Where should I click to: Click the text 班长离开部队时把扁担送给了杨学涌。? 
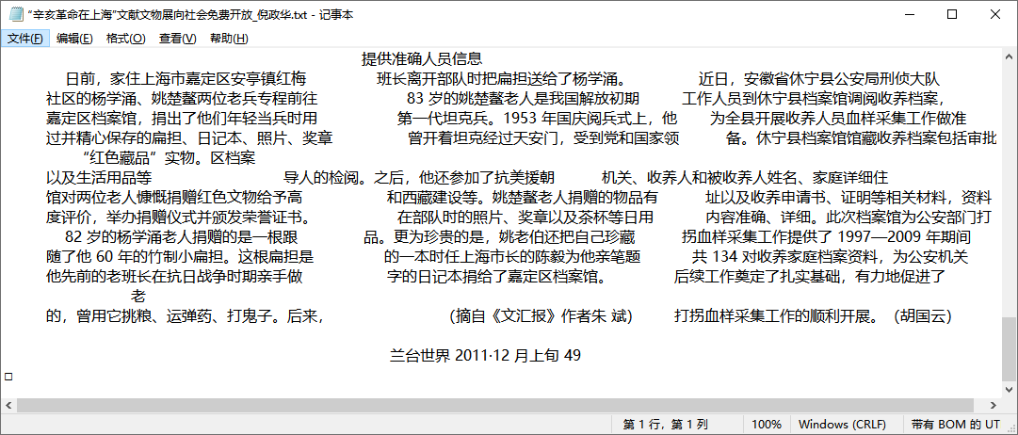tap(501, 80)
